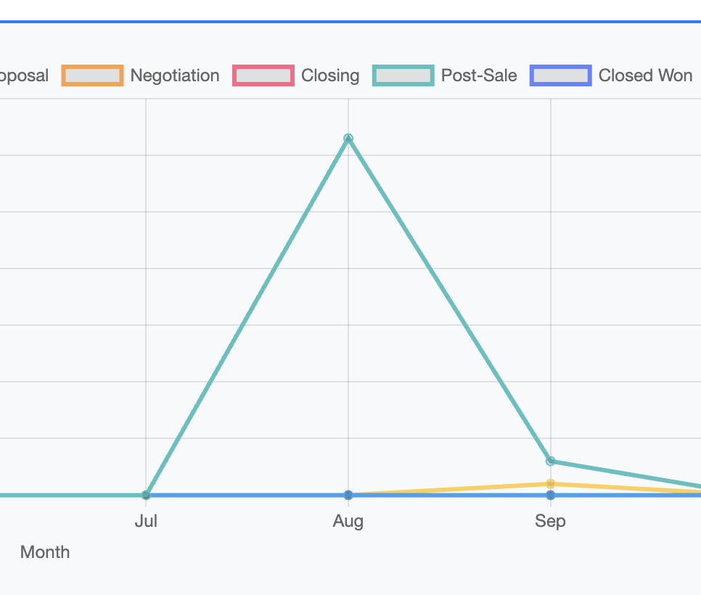Screen dimensions: 701x595
Task: Click the Negotiation legend label text
Action: (174, 75)
